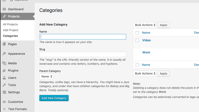The width and height of the screenshot is (199, 112).
Task: Open the bottom Bulk Actions dropdown
Action: [145, 74]
